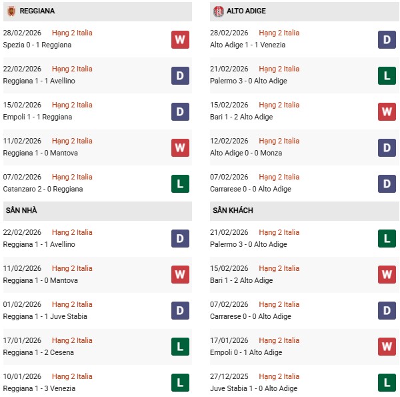This screenshot has width=400, height=397.
Task: Click the Reggiana 1 - 2 Cesena match row
Action: [38, 352]
